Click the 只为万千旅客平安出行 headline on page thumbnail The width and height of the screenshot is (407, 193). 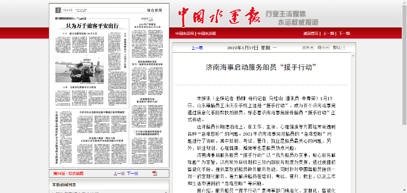(x=92, y=25)
